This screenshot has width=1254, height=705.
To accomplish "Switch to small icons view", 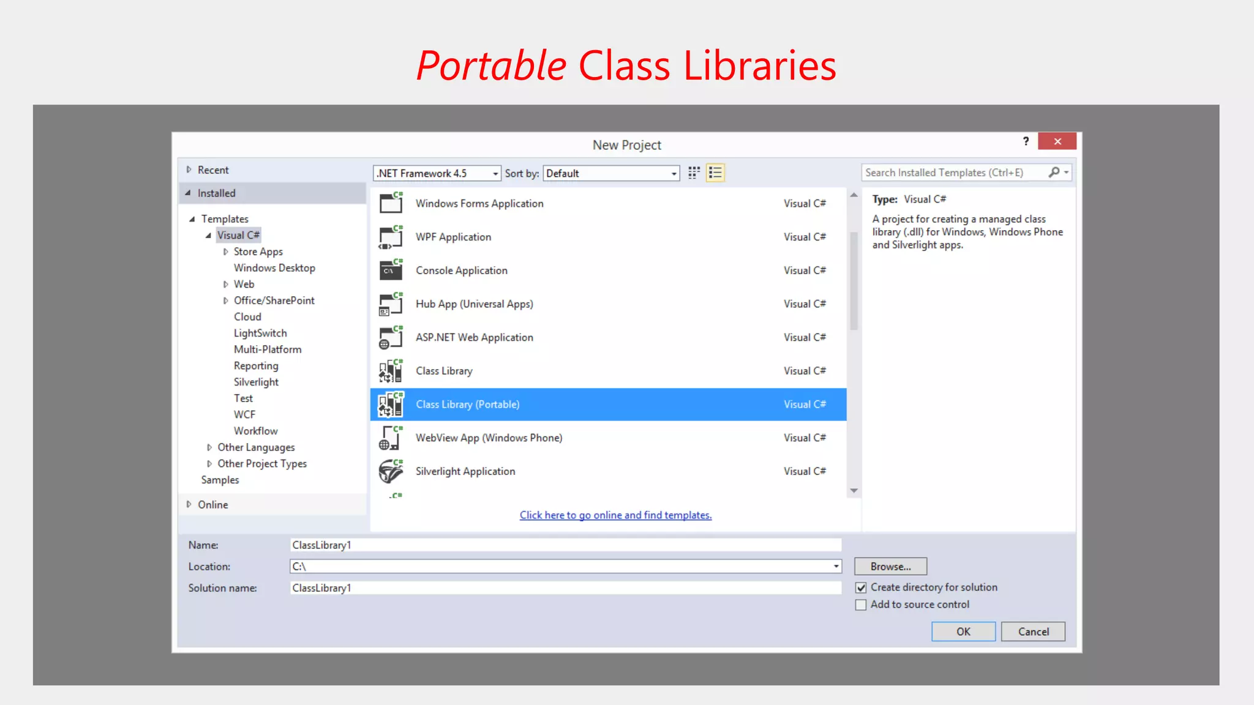I will coord(694,173).
